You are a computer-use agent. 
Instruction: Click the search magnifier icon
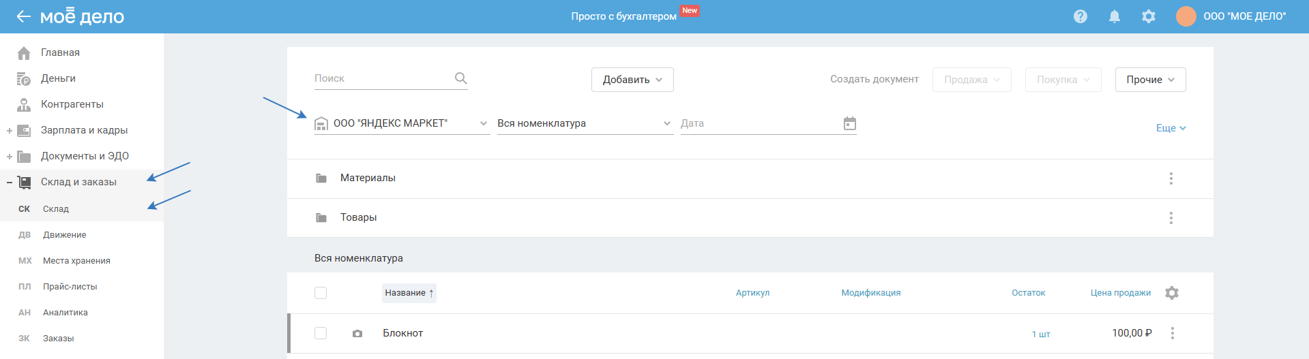click(x=461, y=78)
